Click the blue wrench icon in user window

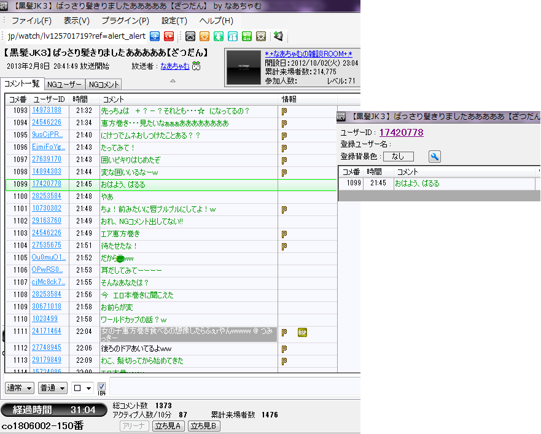click(x=434, y=157)
